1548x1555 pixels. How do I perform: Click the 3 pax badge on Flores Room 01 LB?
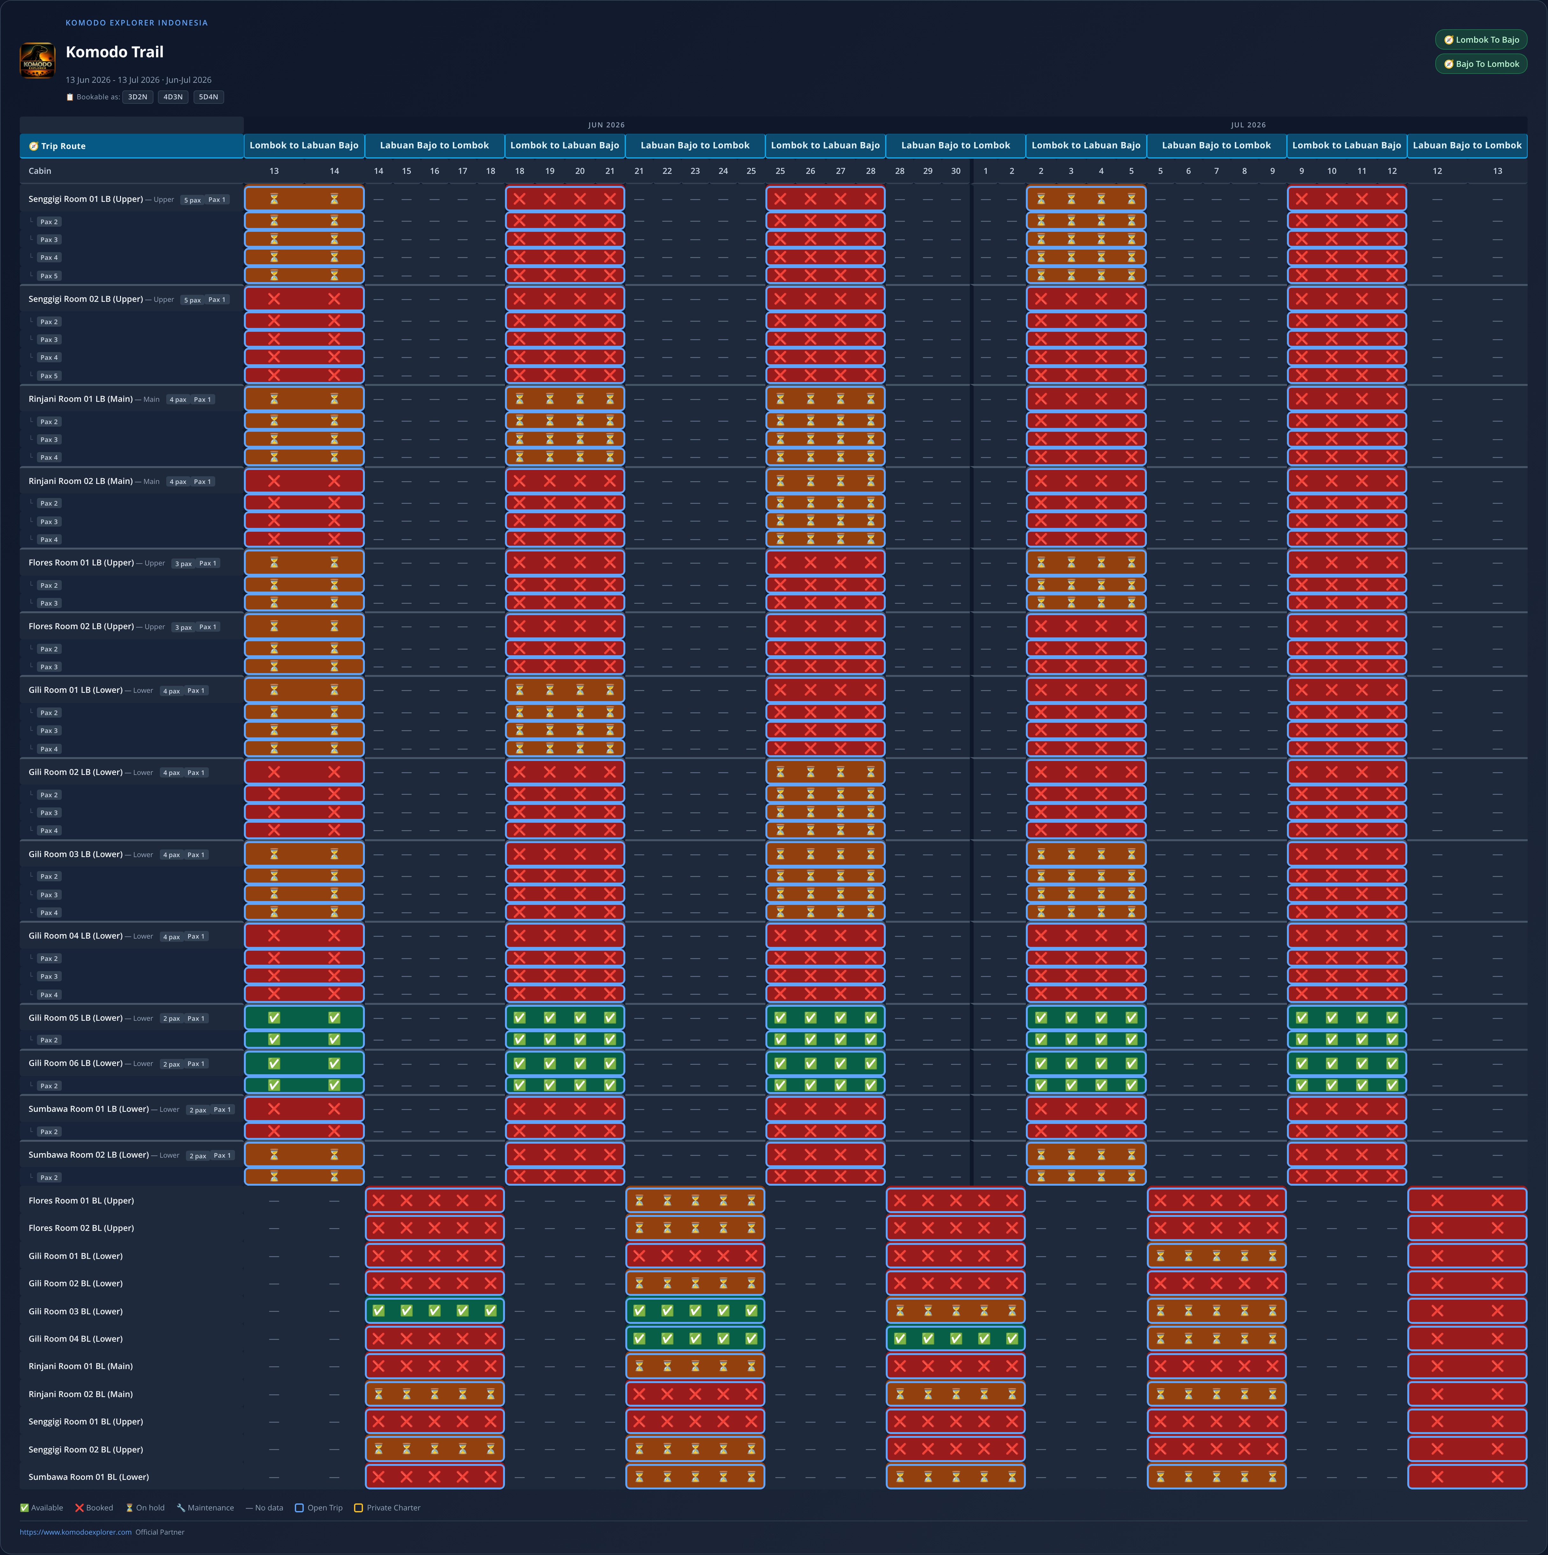click(183, 564)
